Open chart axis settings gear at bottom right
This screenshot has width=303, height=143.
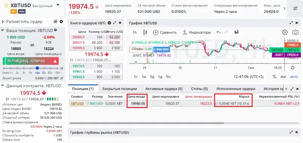pos(292,68)
